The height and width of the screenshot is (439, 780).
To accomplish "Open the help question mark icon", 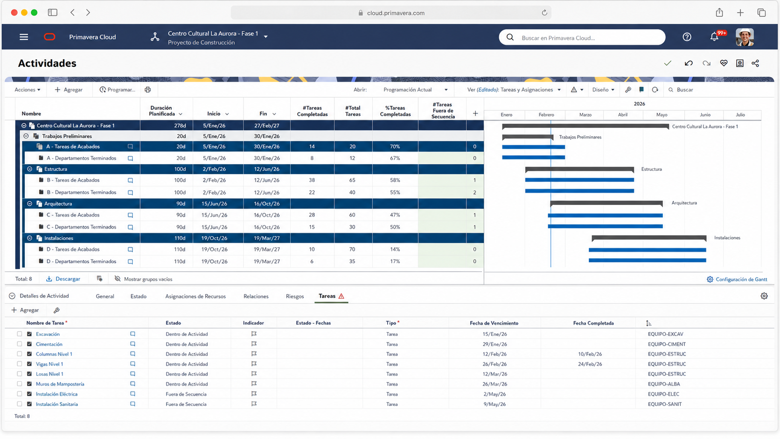I will [687, 37].
